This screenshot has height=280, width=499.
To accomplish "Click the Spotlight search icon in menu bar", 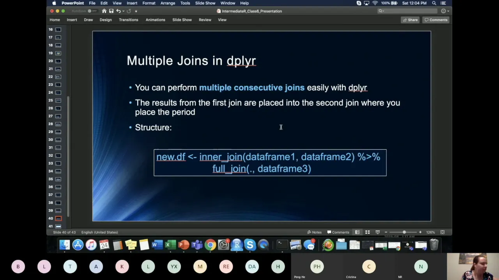I will click(434, 3).
